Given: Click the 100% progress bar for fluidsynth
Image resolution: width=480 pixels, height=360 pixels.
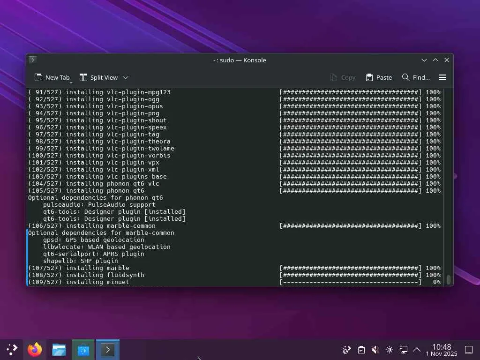Looking at the screenshot, I should 351,275.
